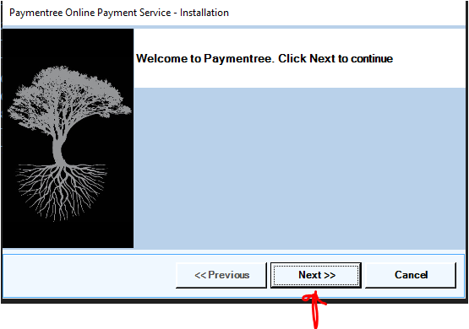469x329 pixels.
Task: Click the empty footer area left of Previous
Action: point(89,275)
